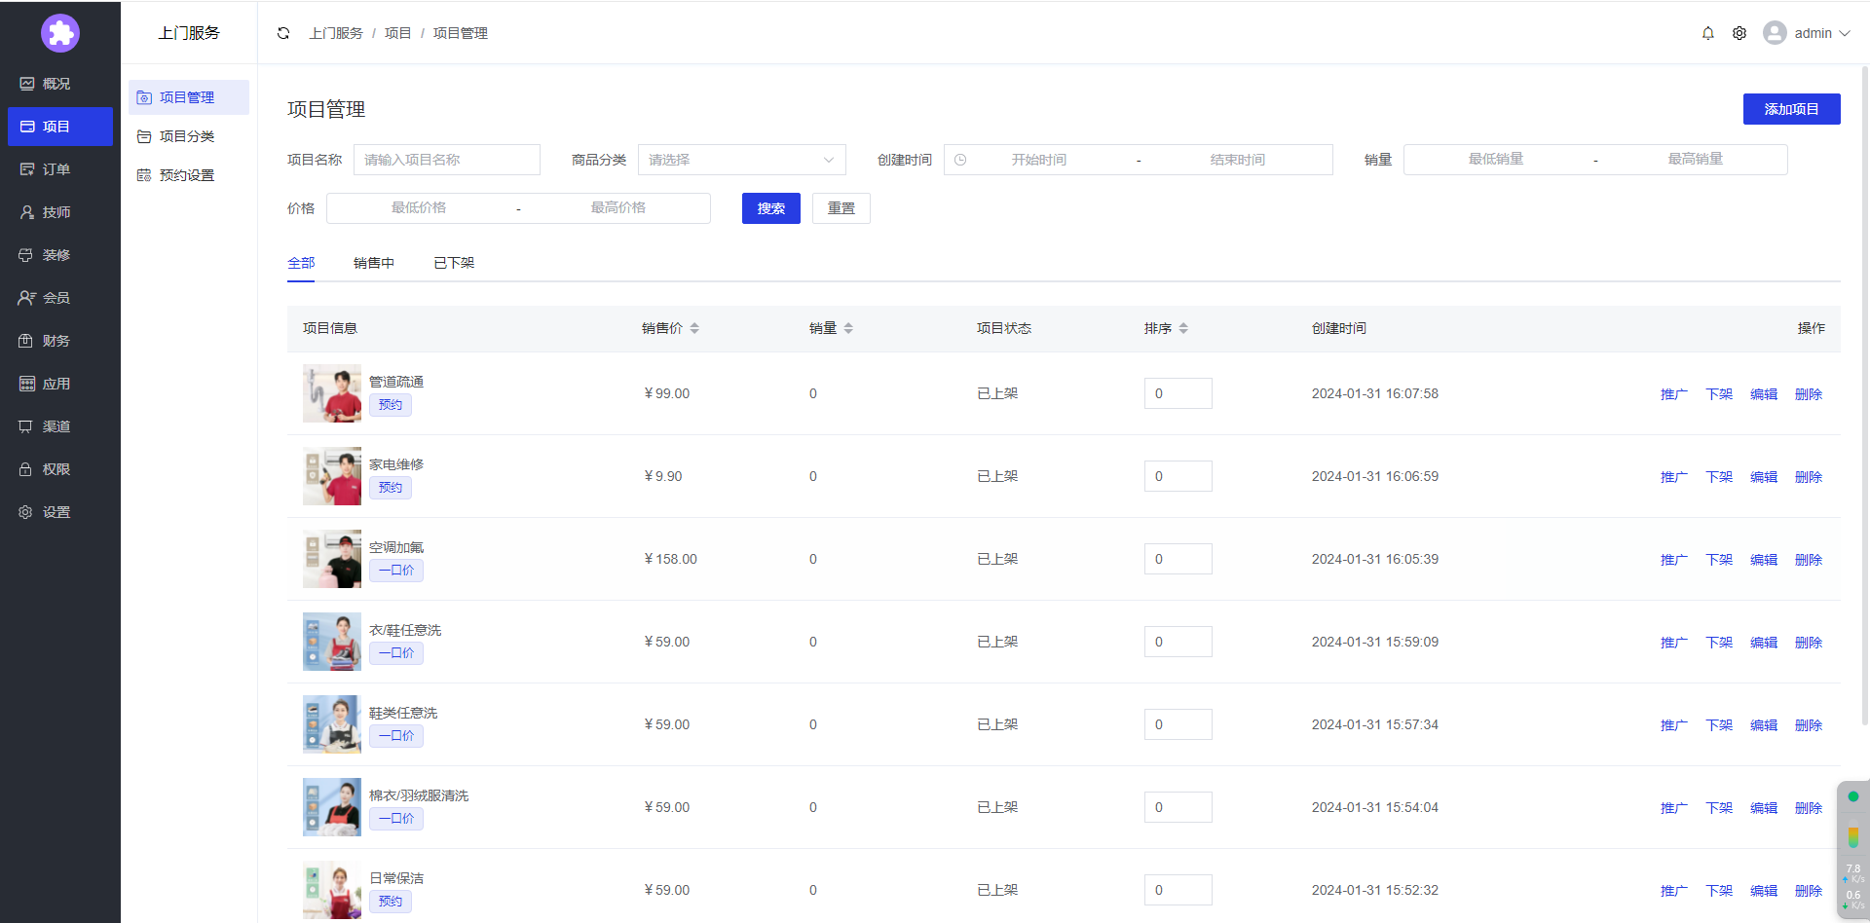Open the settings gear in the top bar
Image resolution: width=1870 pixels, height=923 pixels.
tap(1739, 33)
